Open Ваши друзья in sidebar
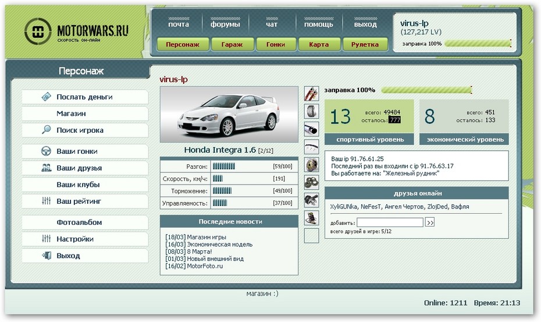The image size is (541, 322). pos(85,168)
